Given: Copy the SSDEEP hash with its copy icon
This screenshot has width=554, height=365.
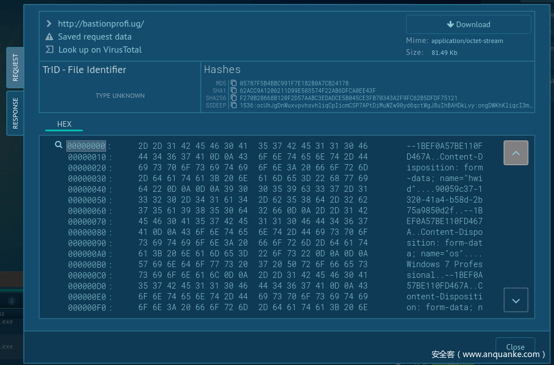Looking at the screenshot, I should pos(234,105).
